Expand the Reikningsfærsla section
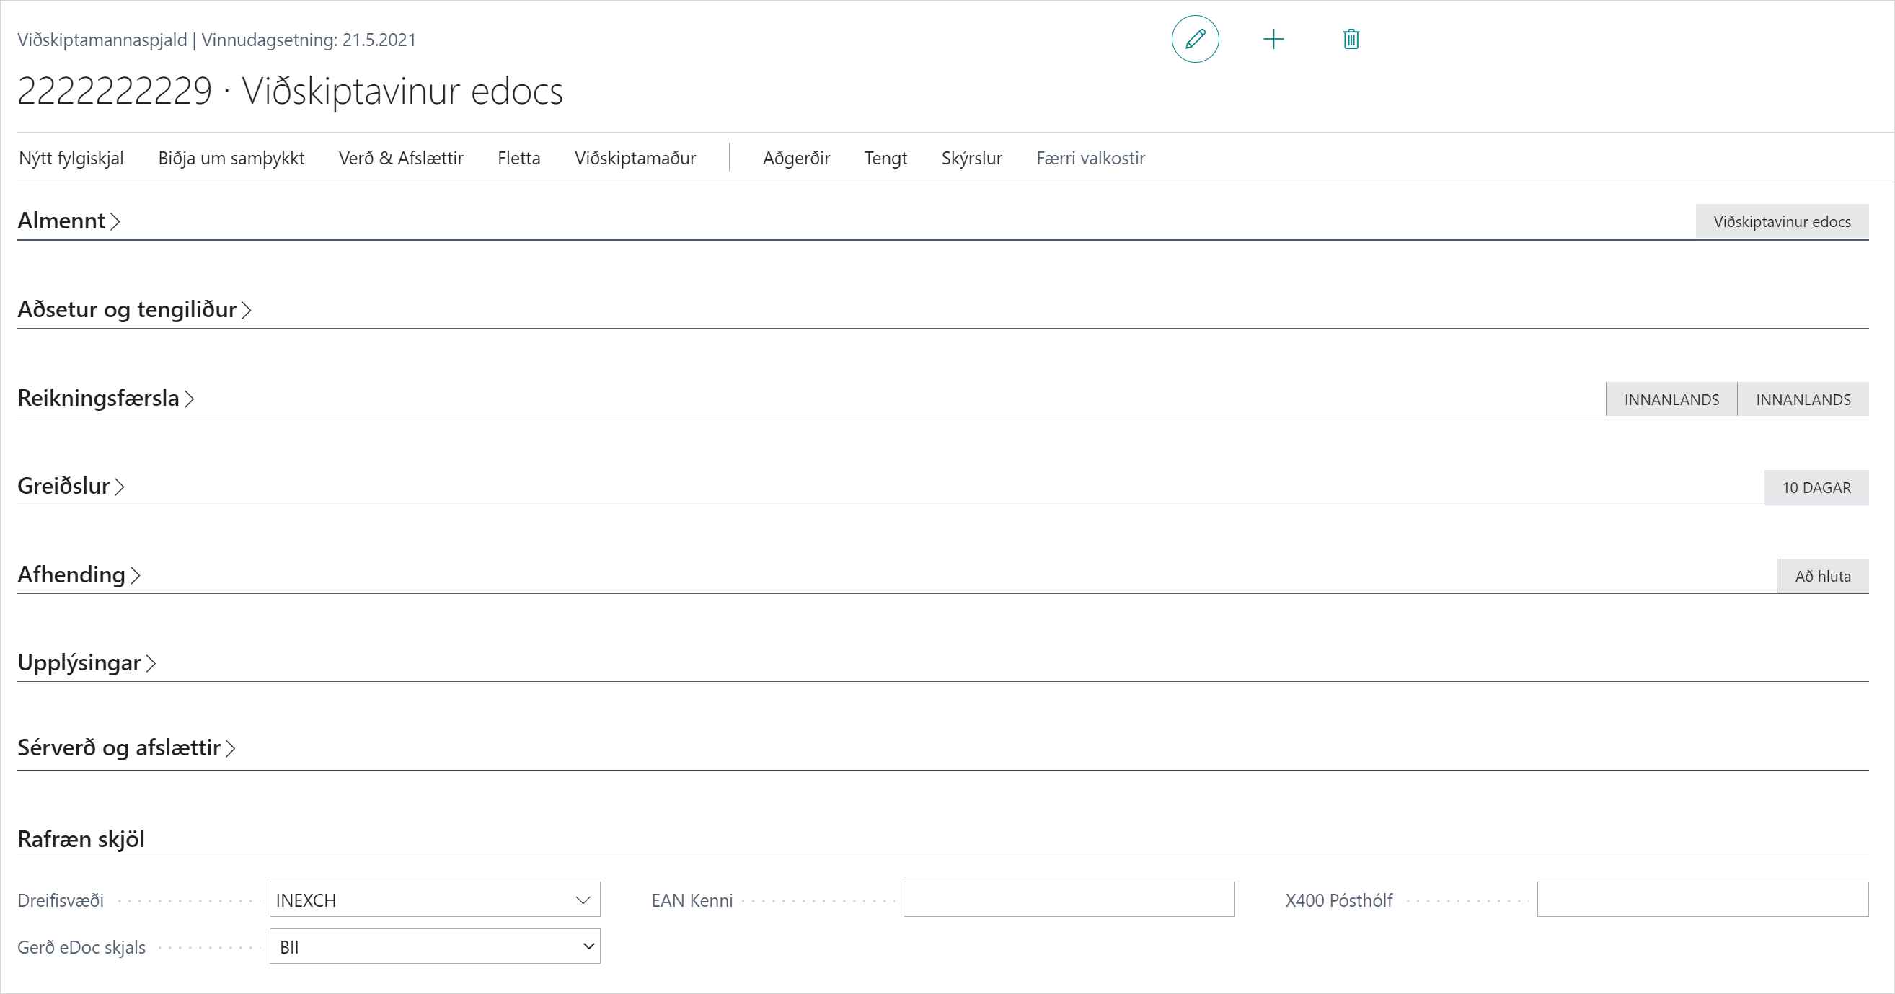Image resolution: width=1895 pixels, height=994 pixels. tap(105, 398)
